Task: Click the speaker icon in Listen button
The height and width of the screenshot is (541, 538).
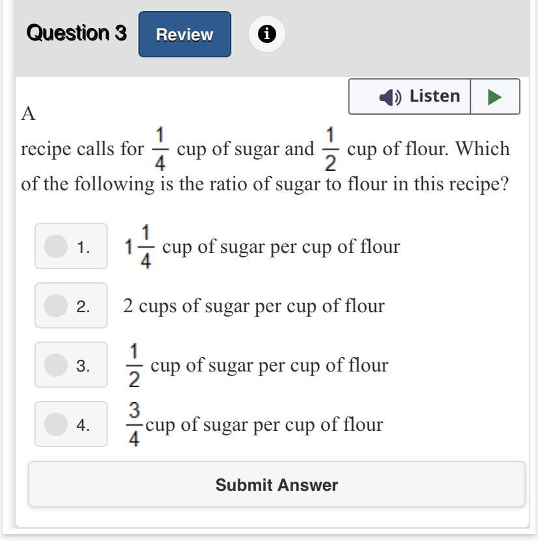Action: pyautogui.click(x=391, y=97)
